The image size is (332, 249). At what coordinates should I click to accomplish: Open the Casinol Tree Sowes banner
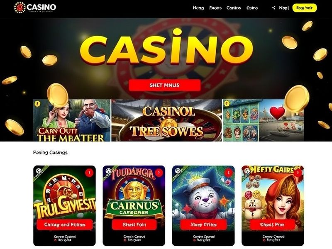click(x=166, y=120)
